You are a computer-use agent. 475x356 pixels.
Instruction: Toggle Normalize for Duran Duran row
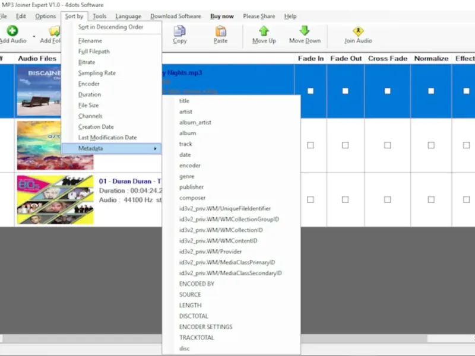[431, 199]
